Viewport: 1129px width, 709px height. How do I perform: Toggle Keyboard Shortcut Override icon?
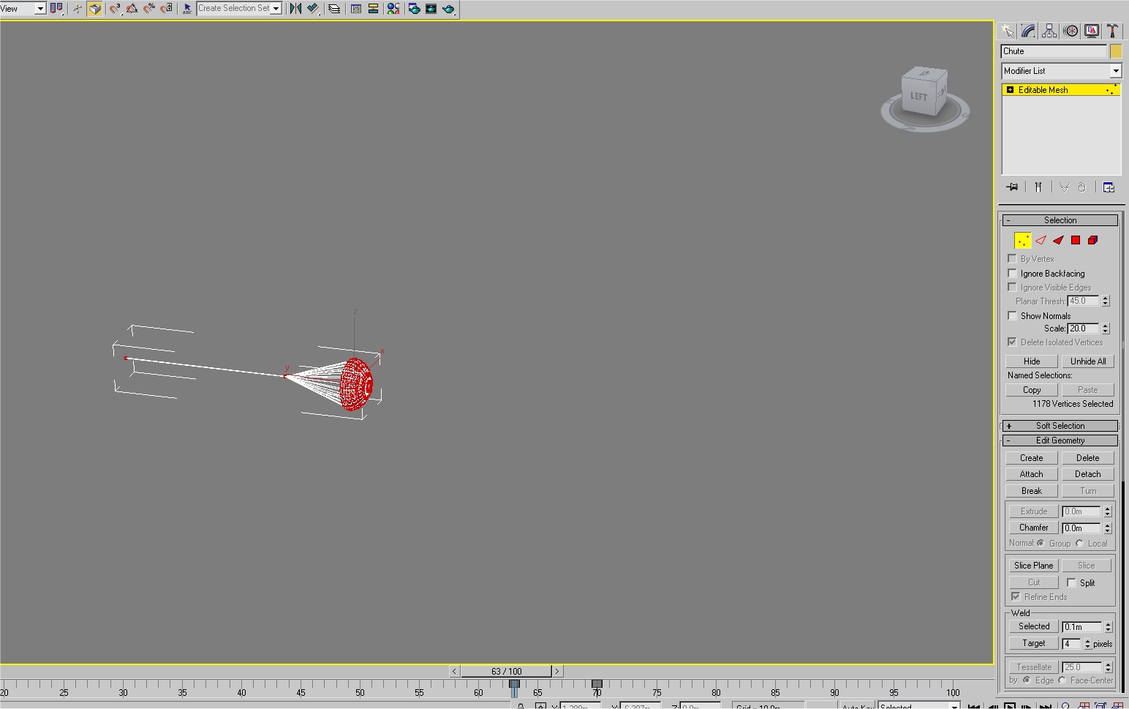click(x=95, y=9)
